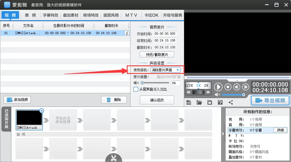Click the 在最终影片中的时间 column header
Viewport: 291px width, 162px height.
pyautogui.click(x=68, y=26)
